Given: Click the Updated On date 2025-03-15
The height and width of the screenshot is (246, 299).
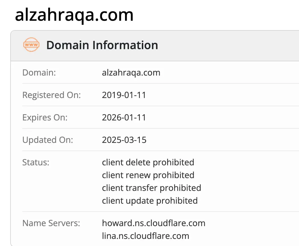Looking at the screenshot, I should point(124,140).
